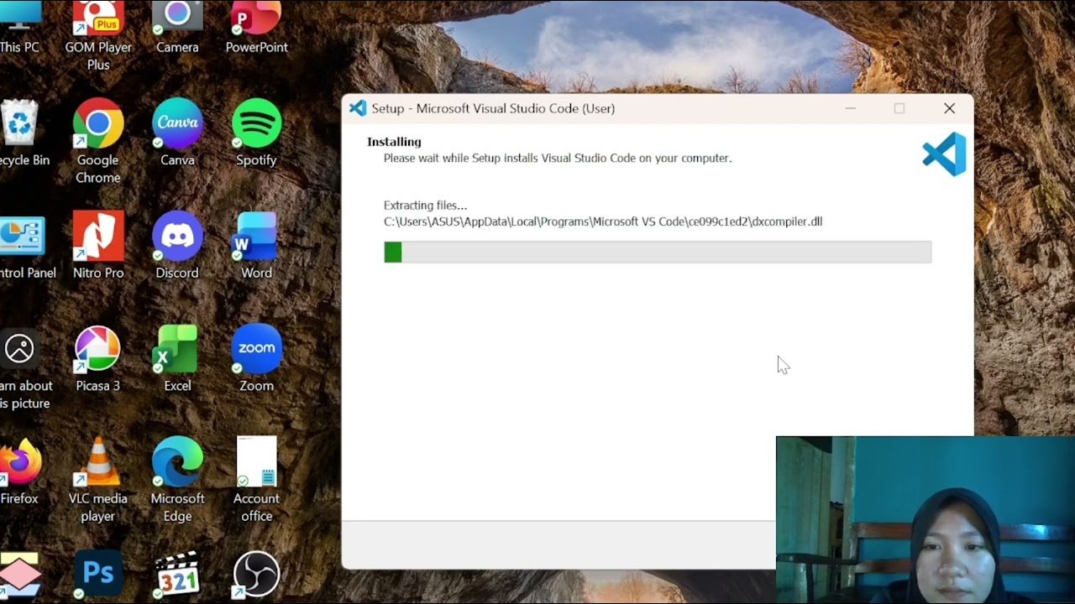Click the dxcompiler.dll file path text
The height and width of the screenshot is (604, 1075).
pos(603,221)
